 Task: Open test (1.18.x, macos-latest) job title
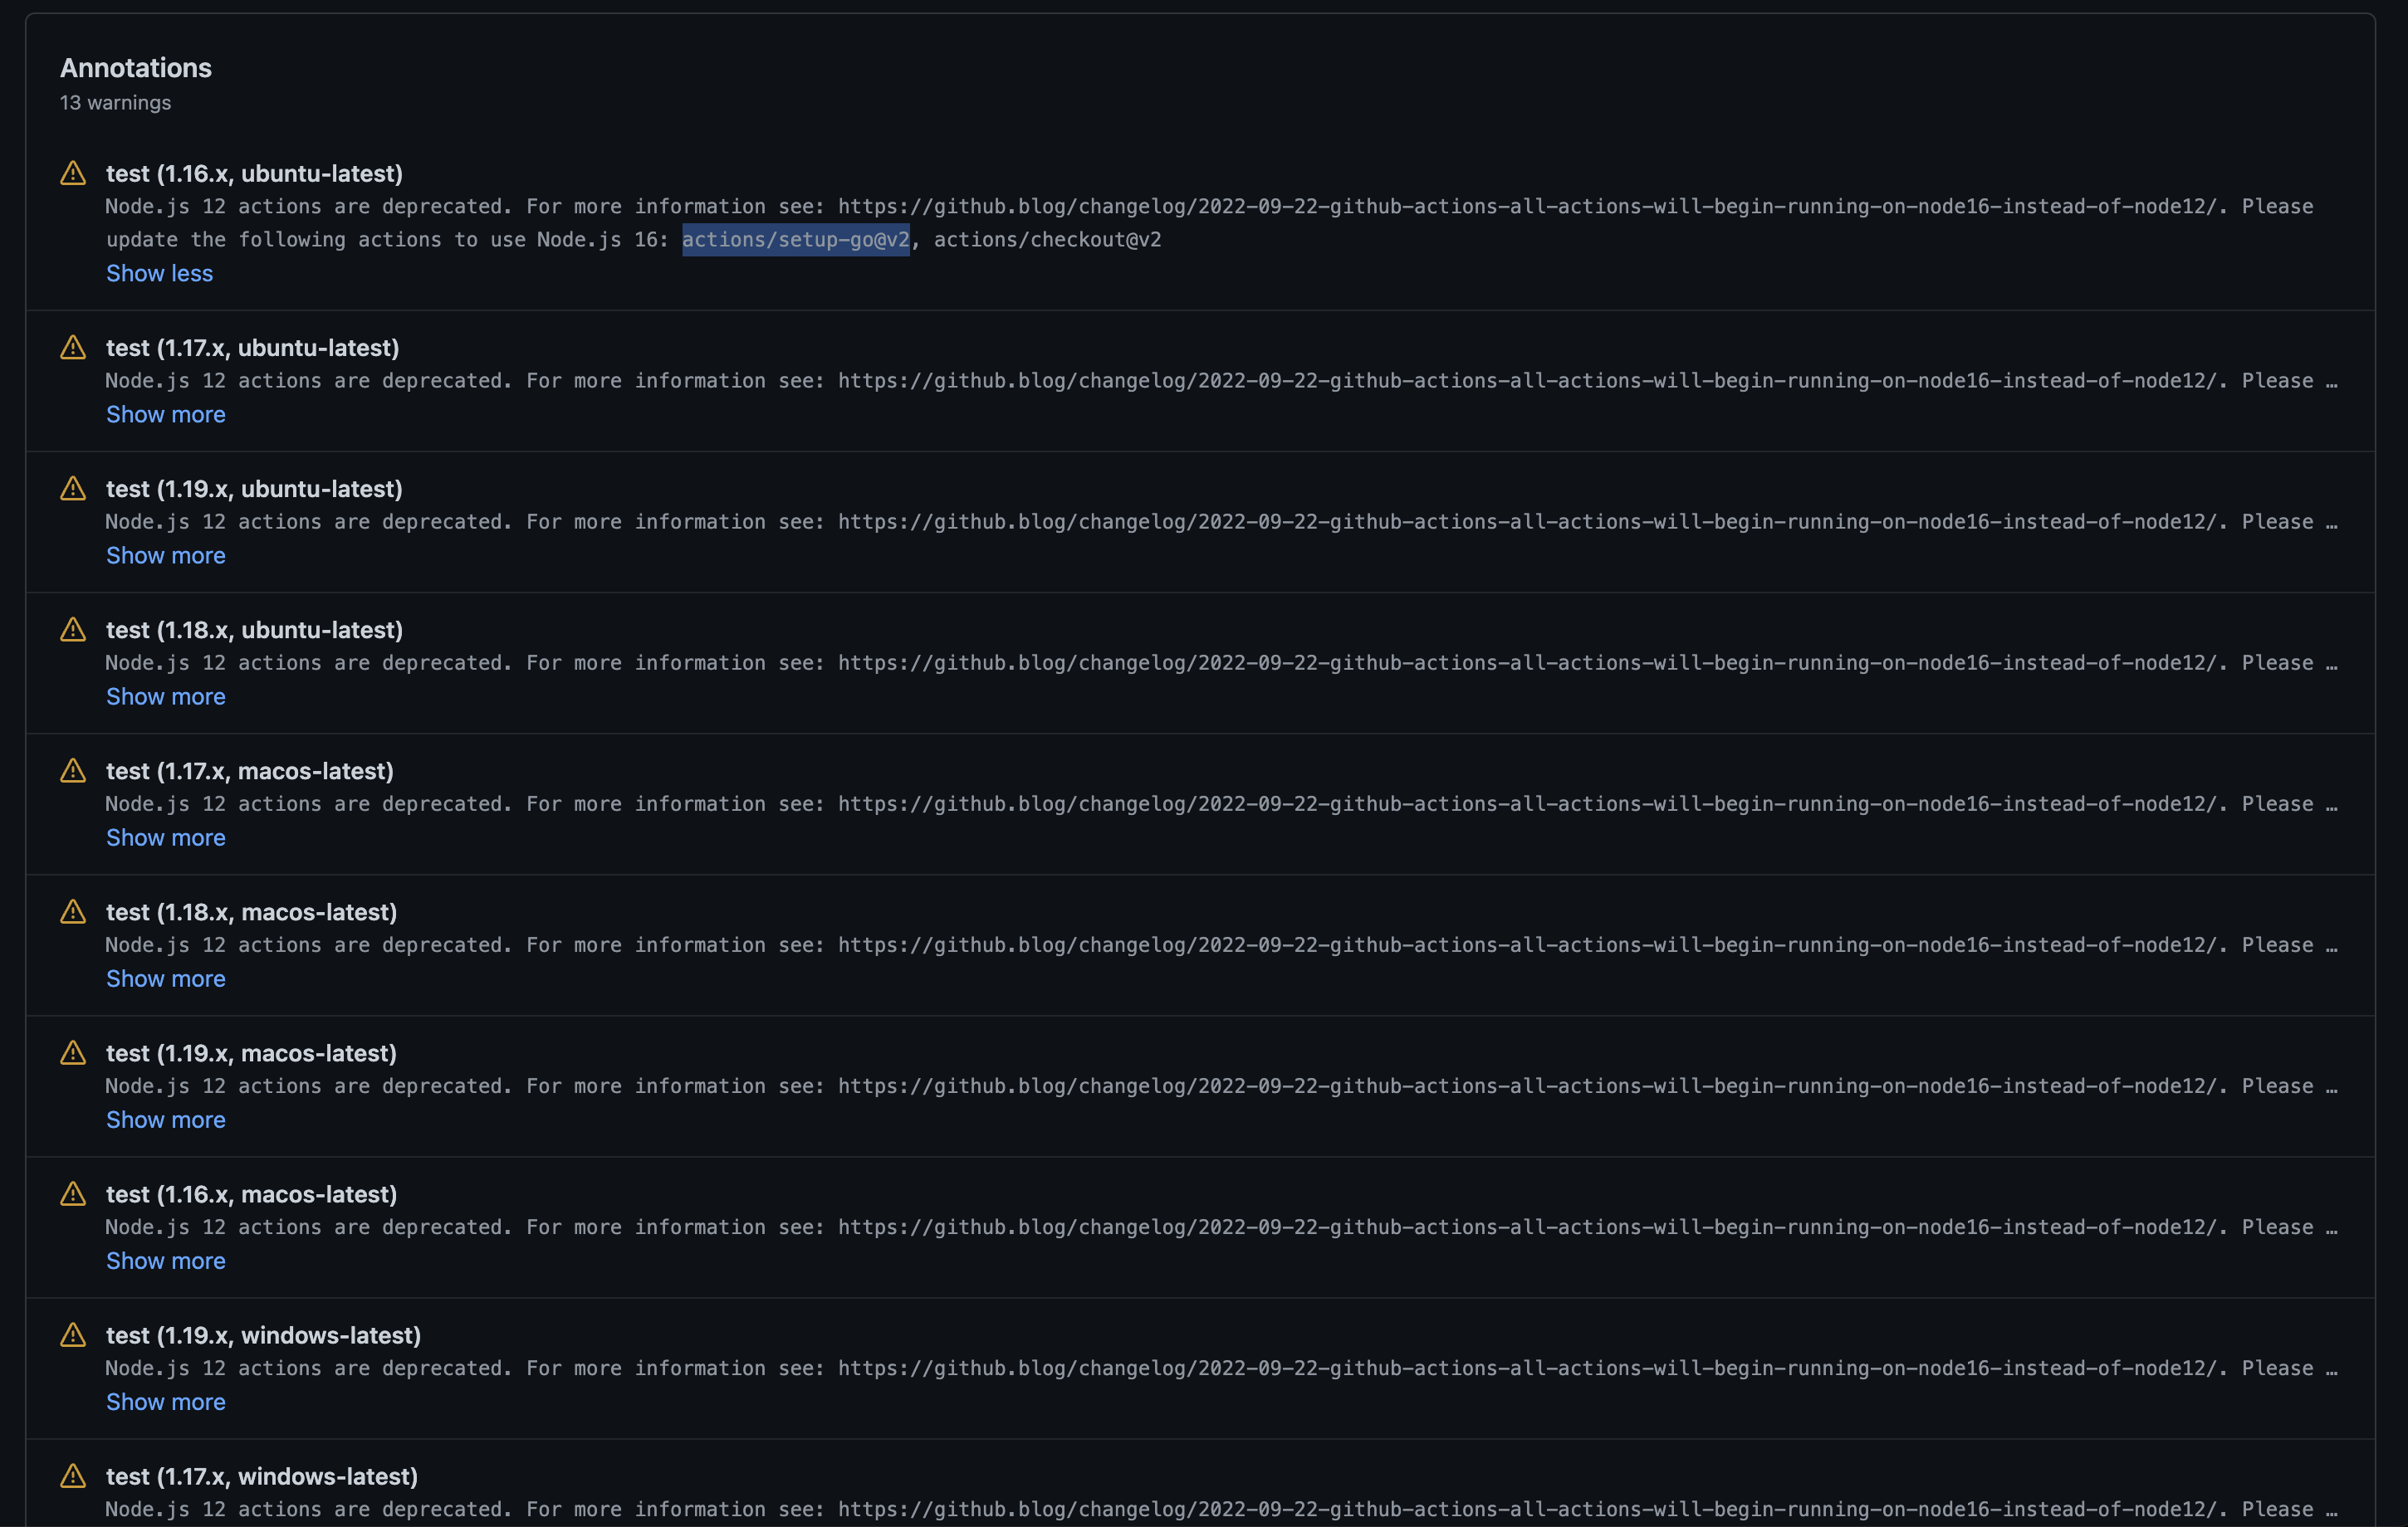[251, 911]
